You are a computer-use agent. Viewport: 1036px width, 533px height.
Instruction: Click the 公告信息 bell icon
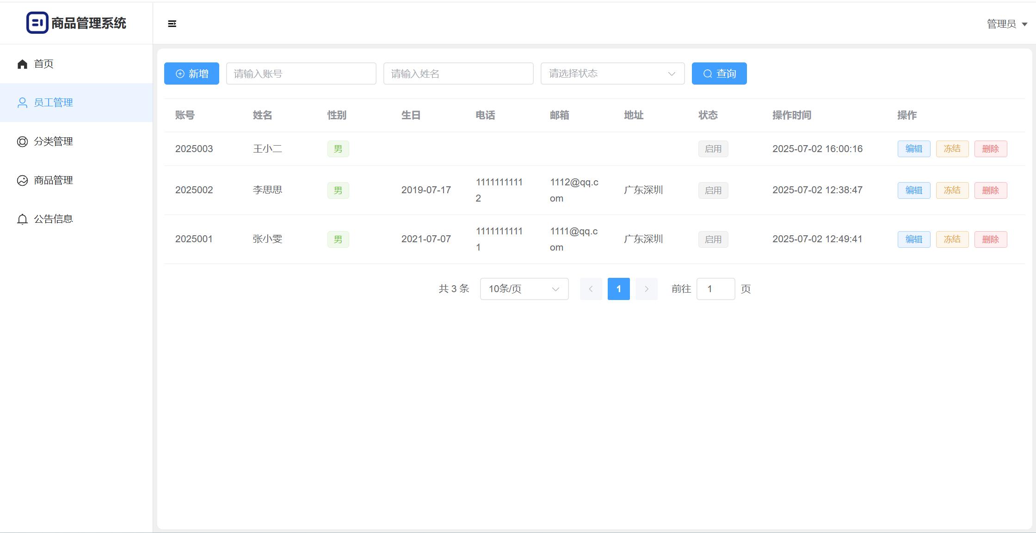coord(22,219)
